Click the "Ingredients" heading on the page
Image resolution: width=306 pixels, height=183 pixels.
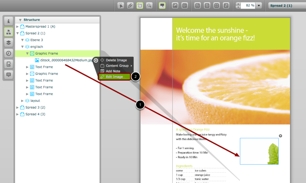(184, 166)
